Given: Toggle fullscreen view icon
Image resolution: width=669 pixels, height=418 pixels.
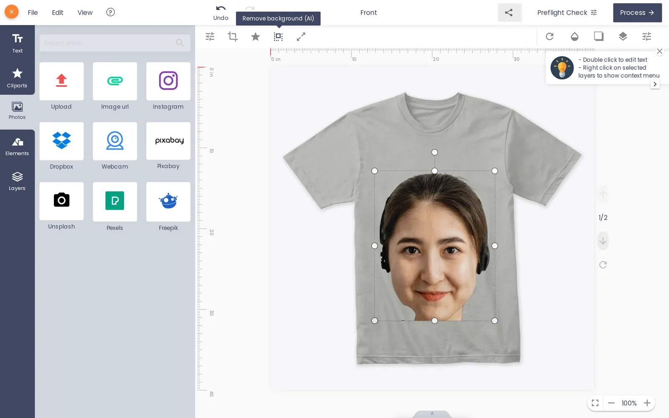Looking at the screenshot, I should pyautogui.click(x=595, y=403).
